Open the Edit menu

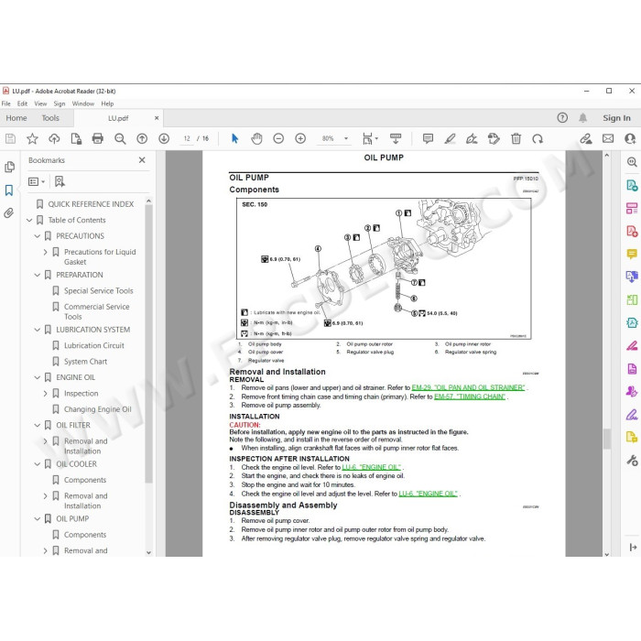click(23, 103)
